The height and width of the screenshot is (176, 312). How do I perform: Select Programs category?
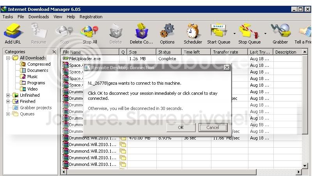tap(36, 83)
